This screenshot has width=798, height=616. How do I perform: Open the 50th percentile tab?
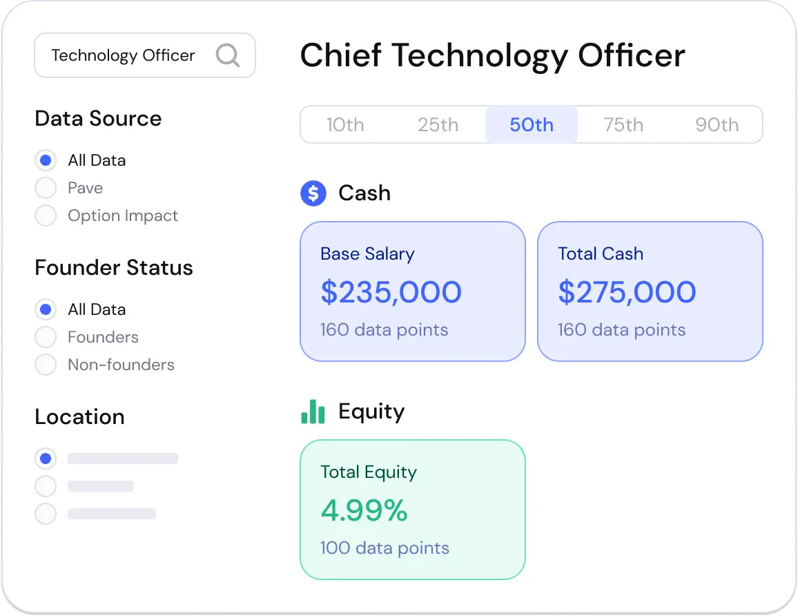click(x=531, y=125)
